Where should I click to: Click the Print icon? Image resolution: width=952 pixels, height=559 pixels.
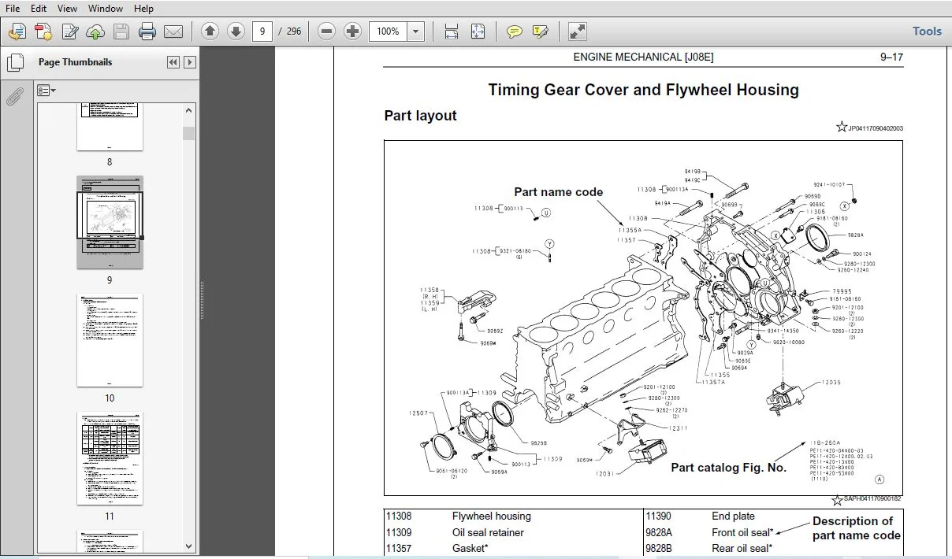[147, 31]
